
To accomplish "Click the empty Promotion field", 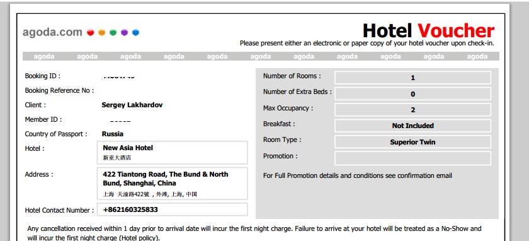I will [412, 158].
